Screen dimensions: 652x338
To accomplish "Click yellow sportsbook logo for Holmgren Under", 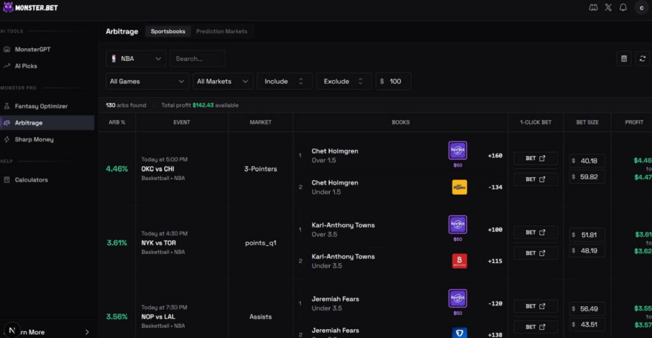I will click(x=459, y=187).
